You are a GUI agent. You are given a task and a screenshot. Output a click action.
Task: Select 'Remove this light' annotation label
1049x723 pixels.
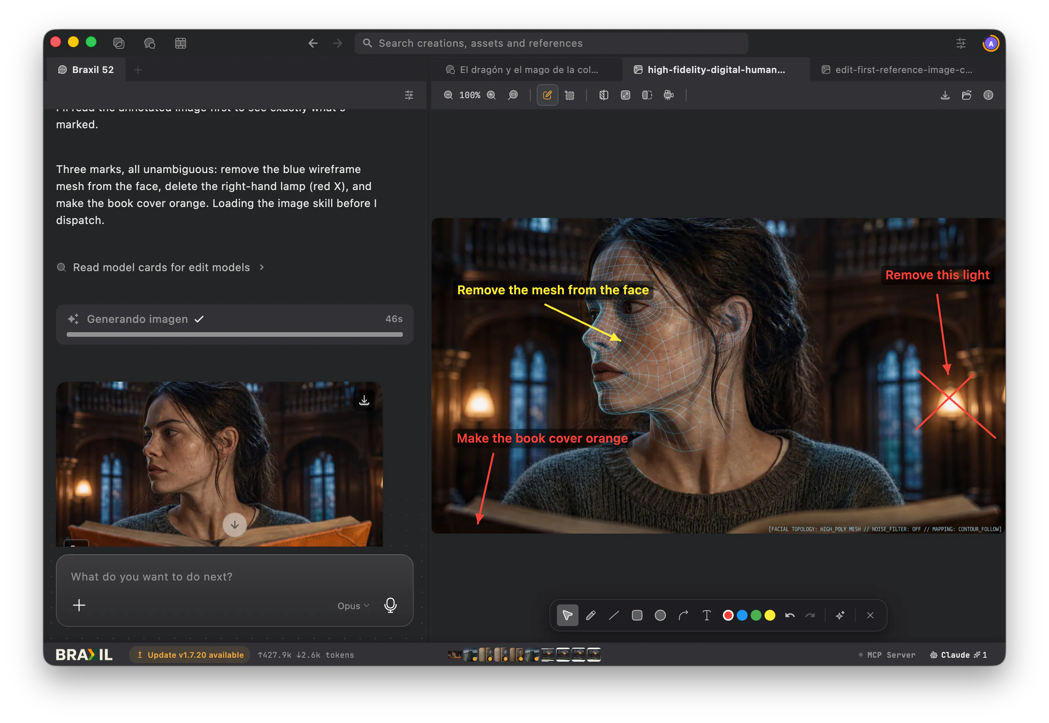click(x=937, y=275)
